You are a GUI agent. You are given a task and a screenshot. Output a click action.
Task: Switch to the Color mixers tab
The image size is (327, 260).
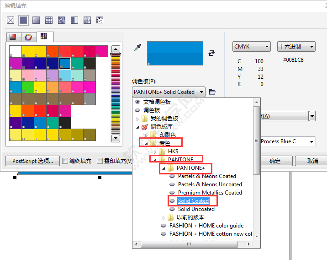(x=29, y=37)
